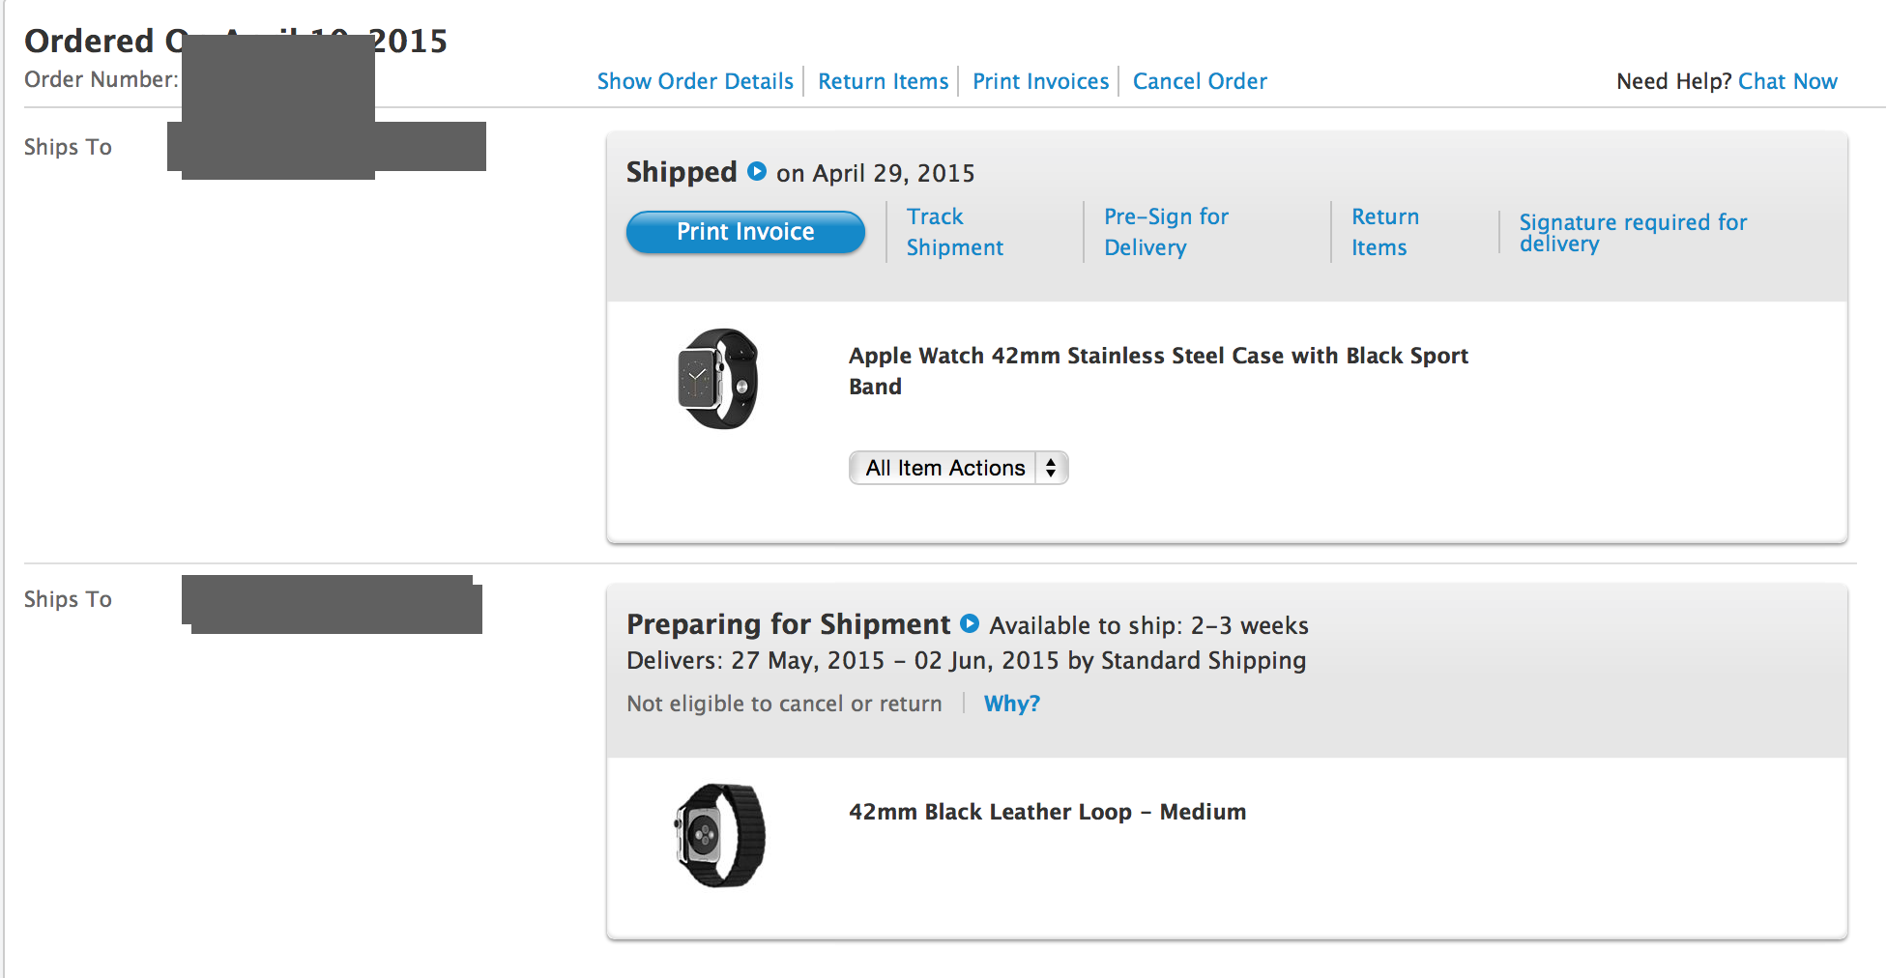Open the Black Leather Loop product image
Image resolution: width=1887 pixels, height=978 pixels.
719,835
